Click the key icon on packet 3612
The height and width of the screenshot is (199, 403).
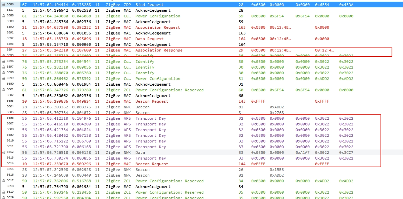pyautogui.click(x=3, y=153)
